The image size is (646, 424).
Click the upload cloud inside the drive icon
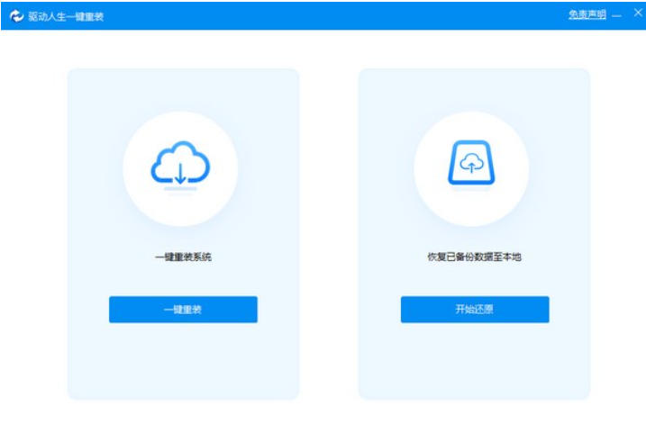(471, 165)
